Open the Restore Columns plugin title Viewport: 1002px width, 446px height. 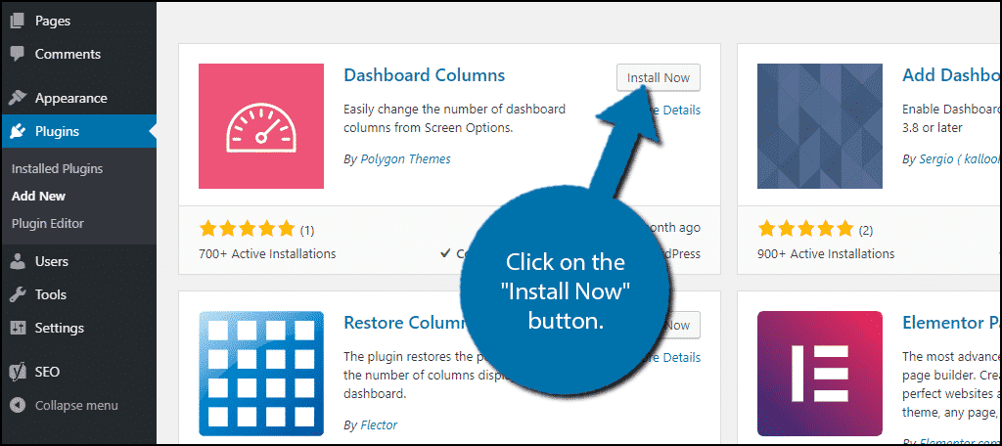point(407,322)
